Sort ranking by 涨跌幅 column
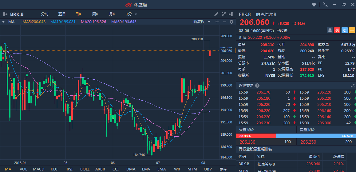This screenshot has width=356, height=172. coord(338,157)
